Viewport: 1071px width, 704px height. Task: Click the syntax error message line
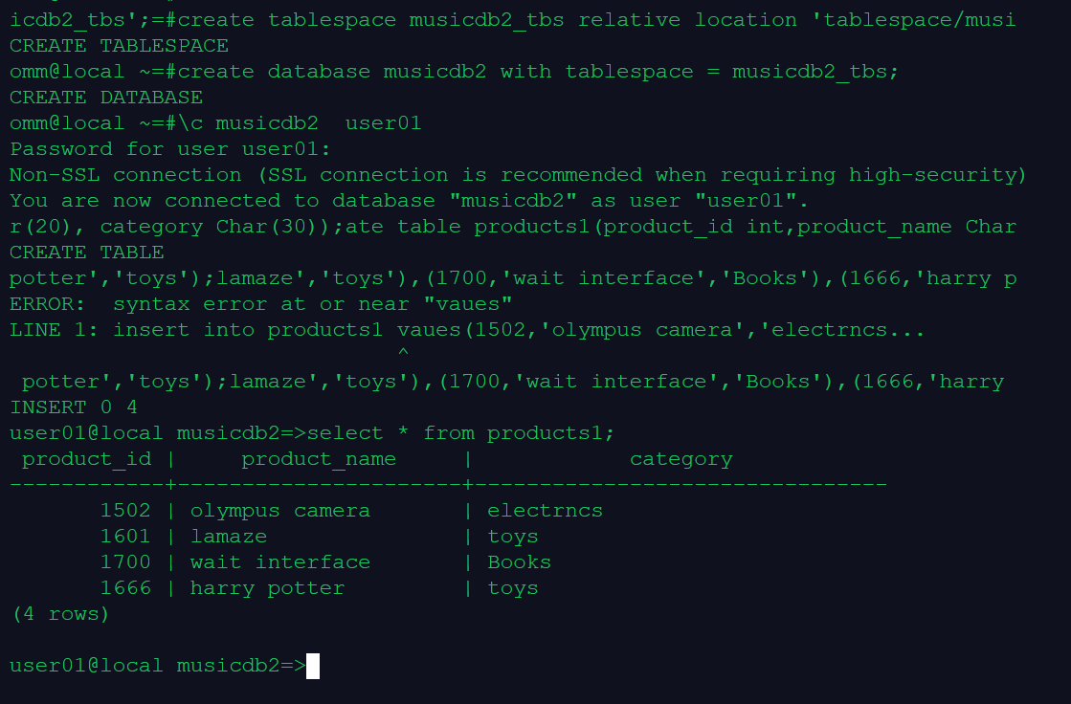pyautogui.click(x=260, y=304)
